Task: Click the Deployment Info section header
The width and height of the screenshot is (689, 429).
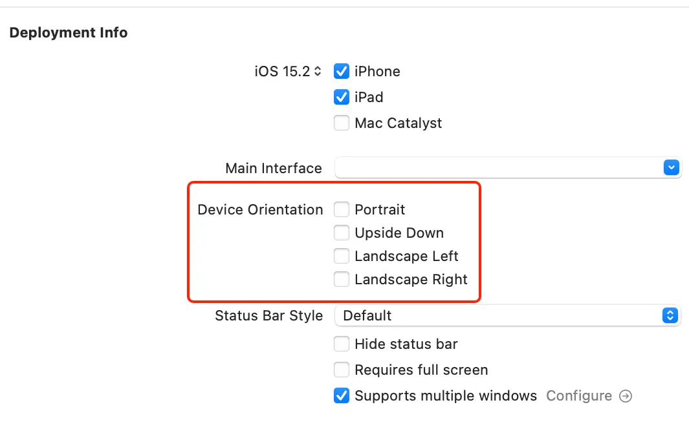Action: 68,32
